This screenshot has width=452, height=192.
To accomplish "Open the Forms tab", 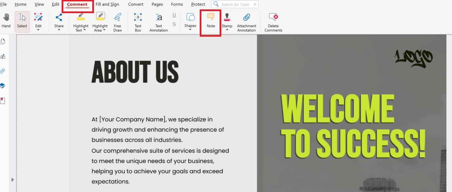I will click(x=177, y=4).
